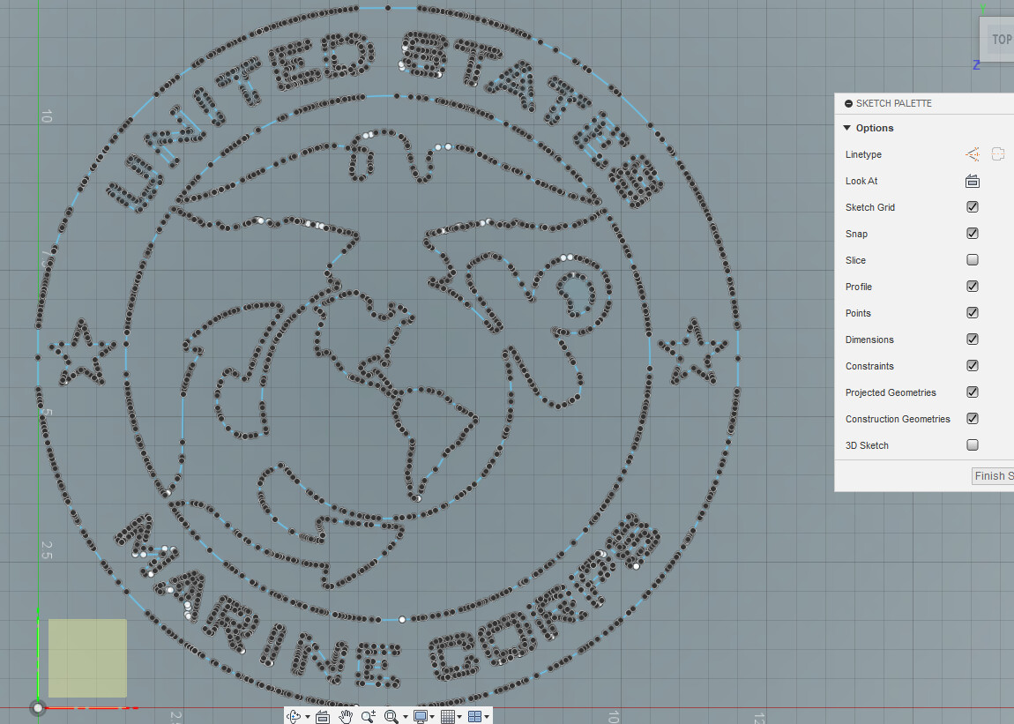The width and height of the screenshot is (1014, 724).
Task: Click Look At icon in Sketch Palette
Action: [x=973, y=181]
